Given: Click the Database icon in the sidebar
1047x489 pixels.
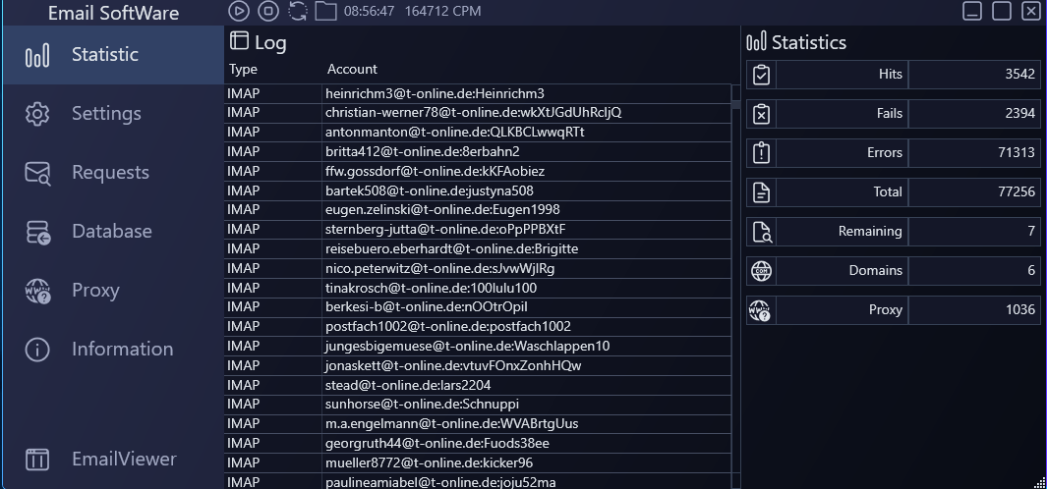Looking at the screenshot, I should [x=37, y=232].
